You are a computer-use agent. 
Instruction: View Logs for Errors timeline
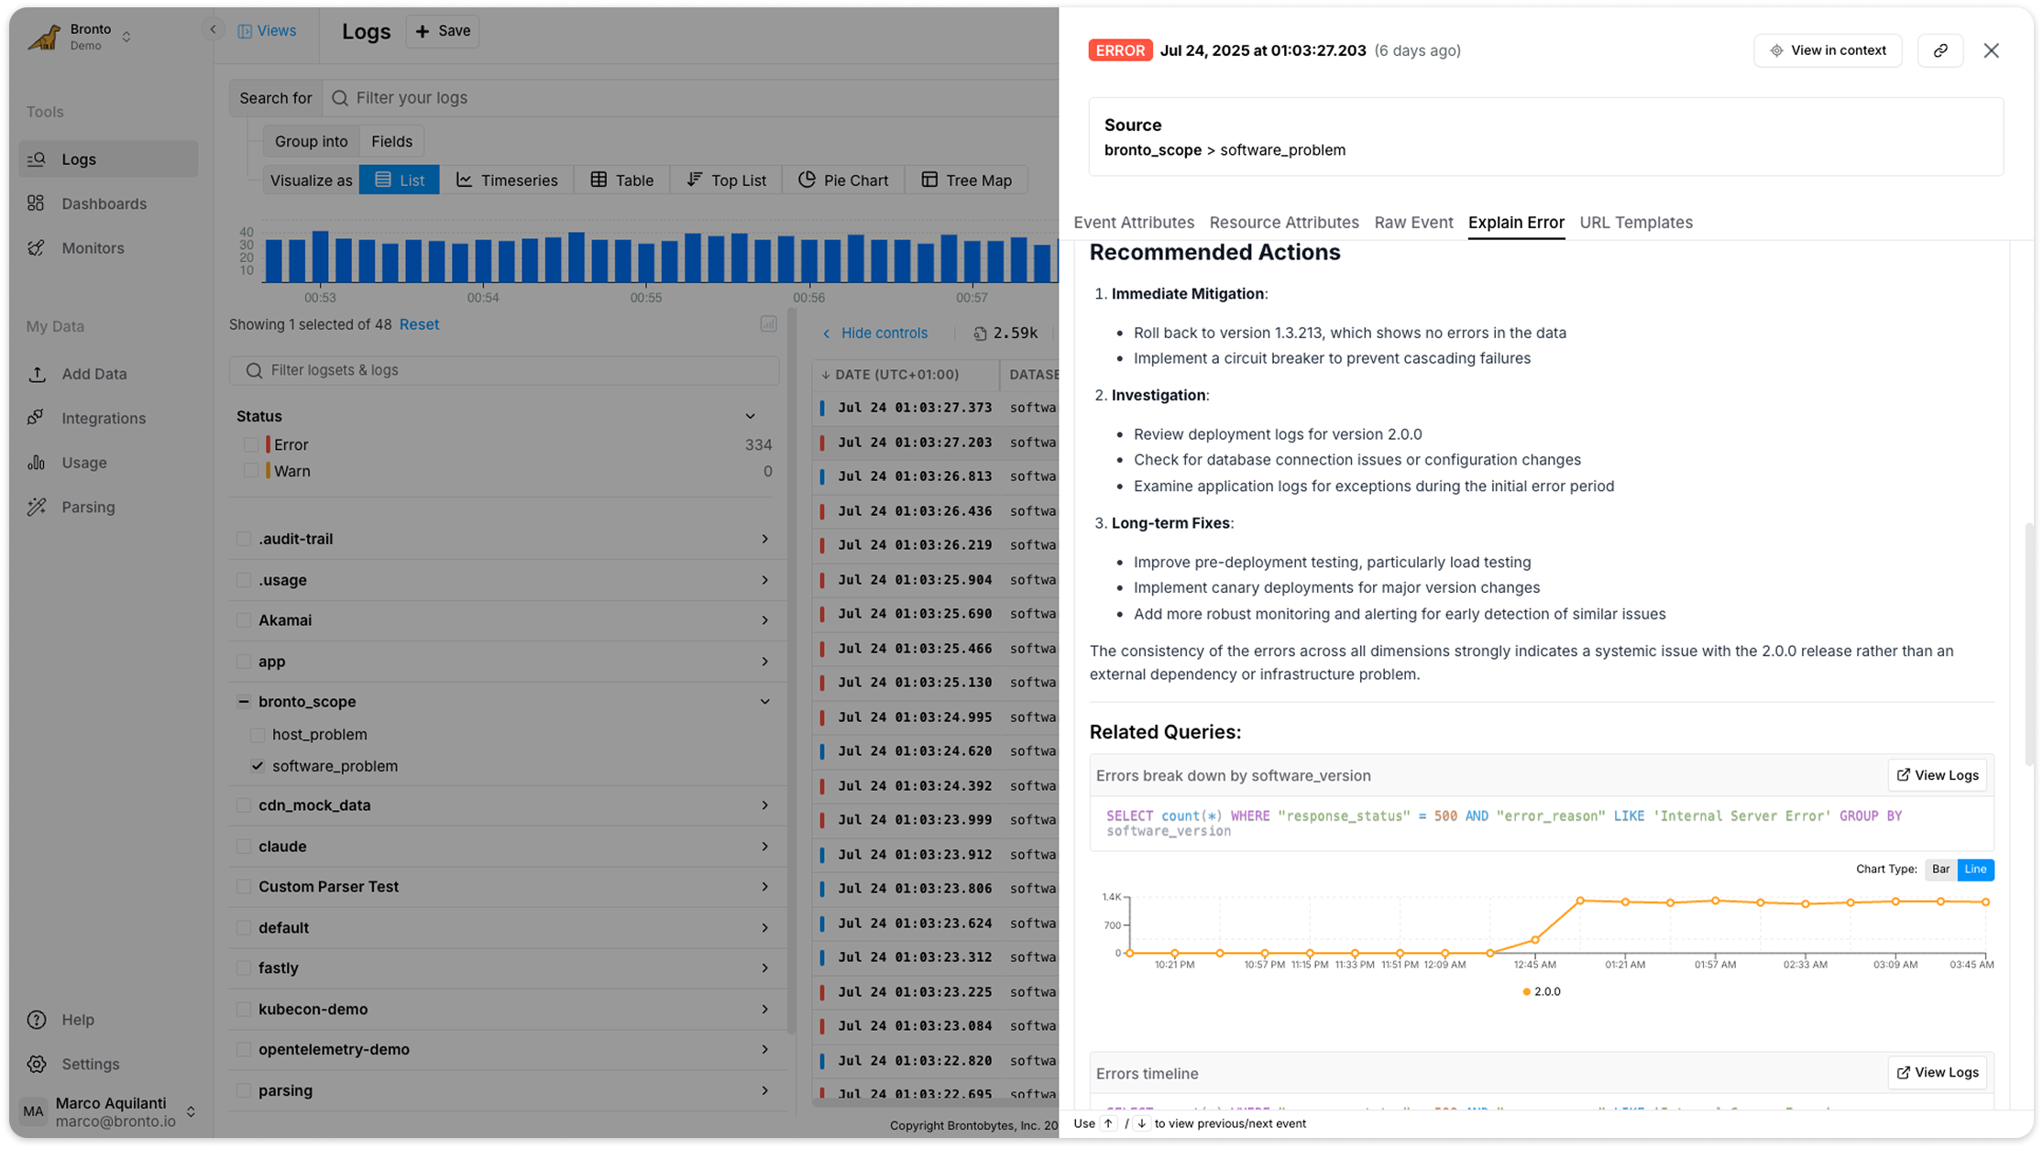click(1938, 1073)
